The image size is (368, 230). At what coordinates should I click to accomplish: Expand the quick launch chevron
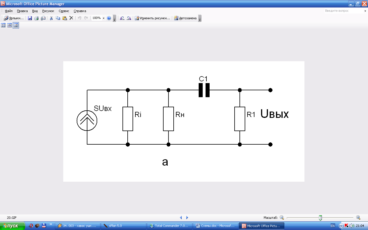click(51, 225)
